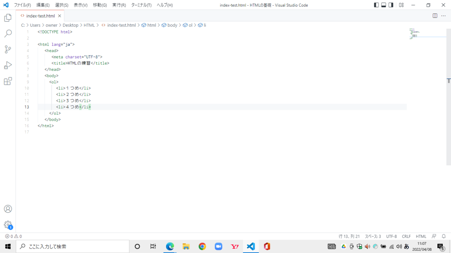Open the Explorer view in the activity bar
The width and height of the screenshot is (451, 253).
pyautogui.click(x=8, y=17)
